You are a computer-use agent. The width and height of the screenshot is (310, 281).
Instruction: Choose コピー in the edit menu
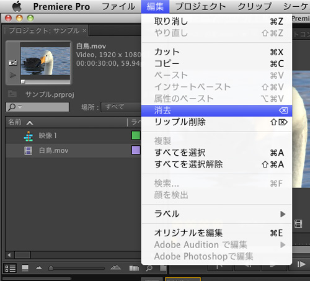[x=216, y=63]
